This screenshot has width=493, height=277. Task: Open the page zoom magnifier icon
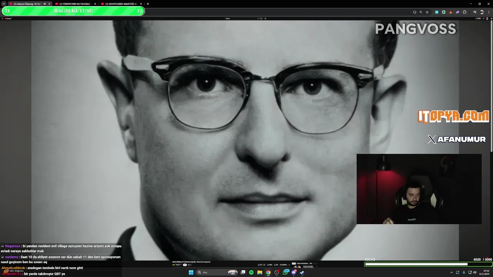(x=421, y=12)
